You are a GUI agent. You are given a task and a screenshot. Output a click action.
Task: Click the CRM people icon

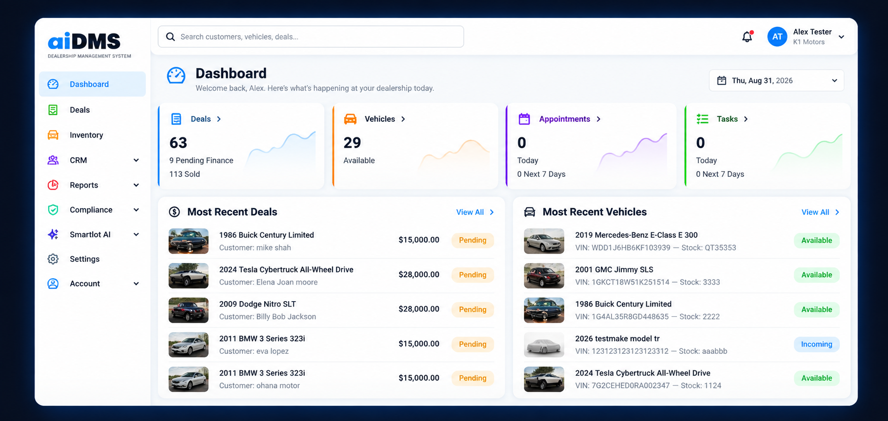click(x=53, y=160)
